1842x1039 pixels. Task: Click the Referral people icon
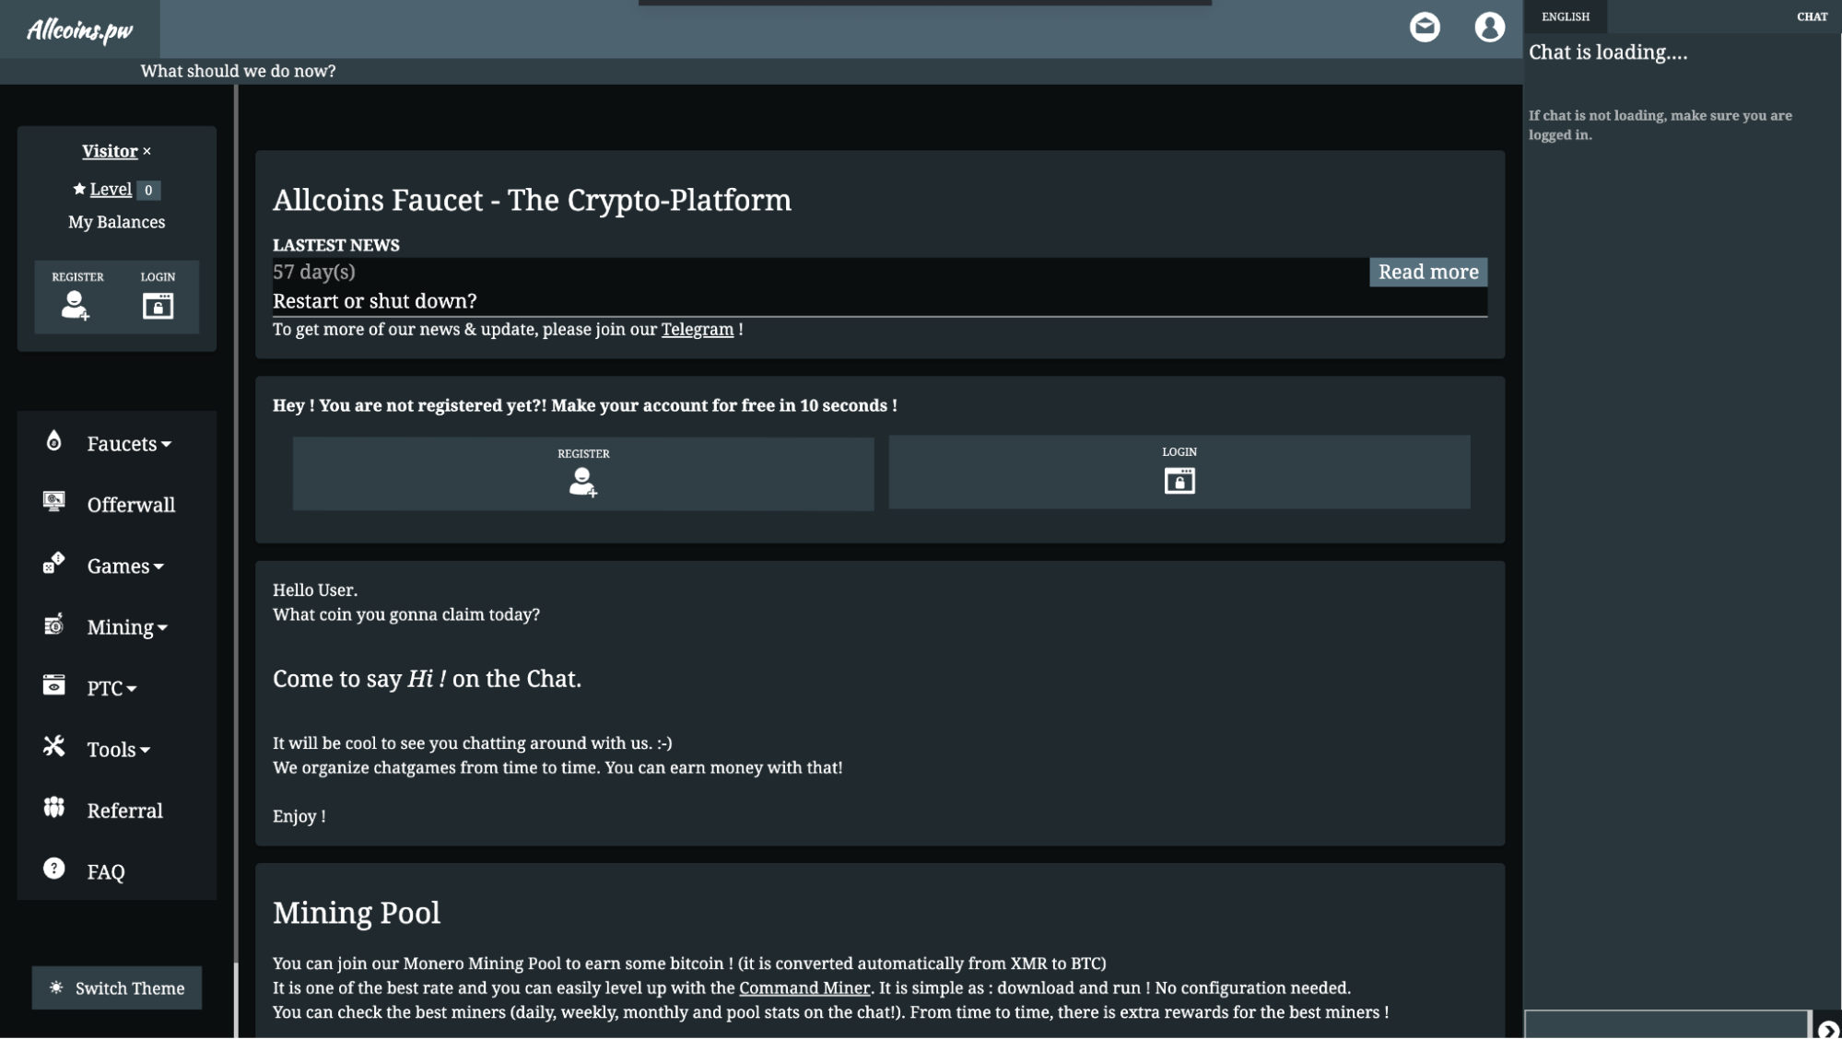(x=54, y=808)
